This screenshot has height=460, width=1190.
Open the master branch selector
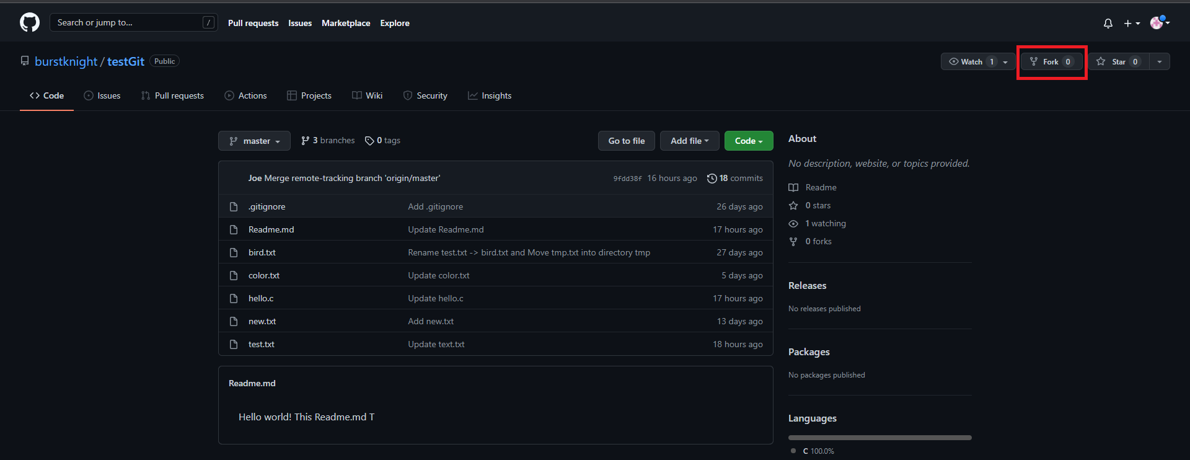pos(254,141)
